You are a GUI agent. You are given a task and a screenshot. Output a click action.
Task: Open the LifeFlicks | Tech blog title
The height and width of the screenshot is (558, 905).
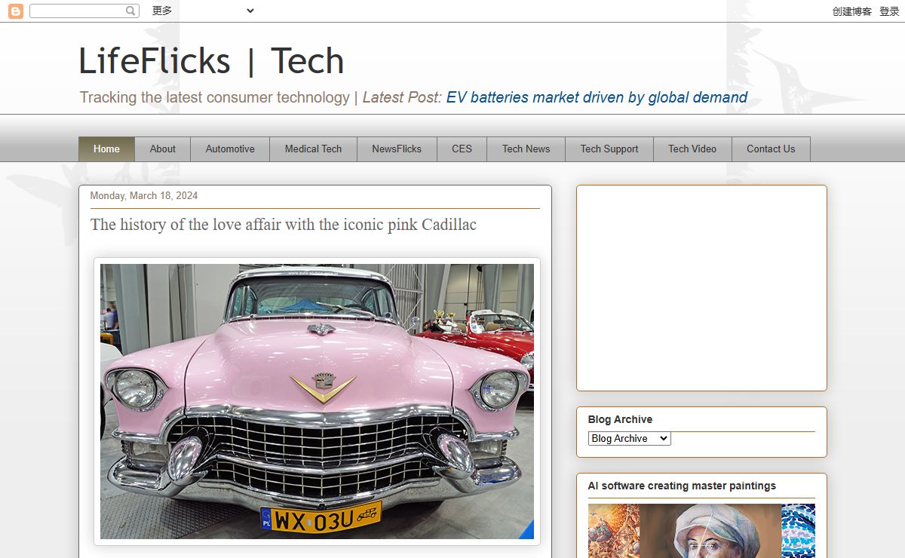coord(211,61)
